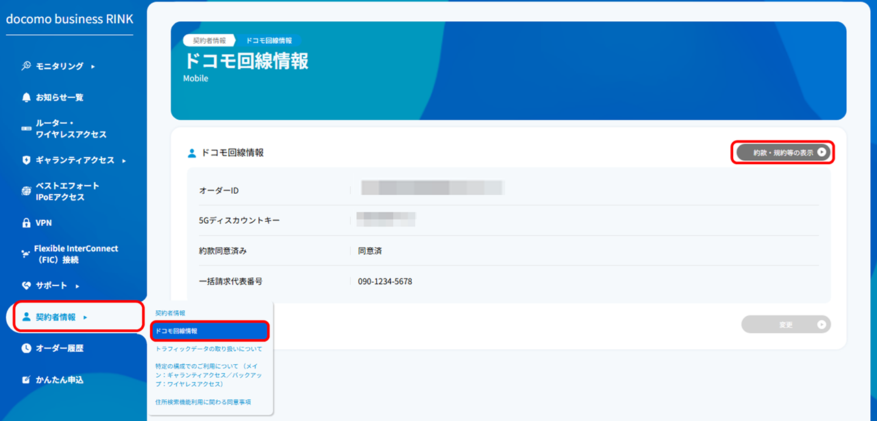Click the Mobile subtitle in the banner
This screenshot has height=421, width=877.
click(x=196, y=79)
